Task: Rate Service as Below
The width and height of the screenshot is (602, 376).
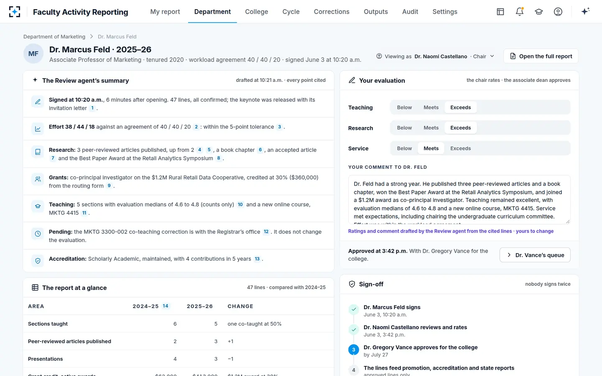Action: pyautogui.click(x=404, y=148)
